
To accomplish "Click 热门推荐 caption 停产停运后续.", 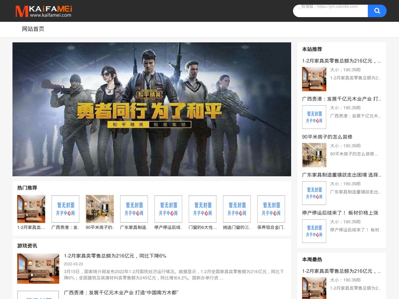I will [x=168, y=227].
